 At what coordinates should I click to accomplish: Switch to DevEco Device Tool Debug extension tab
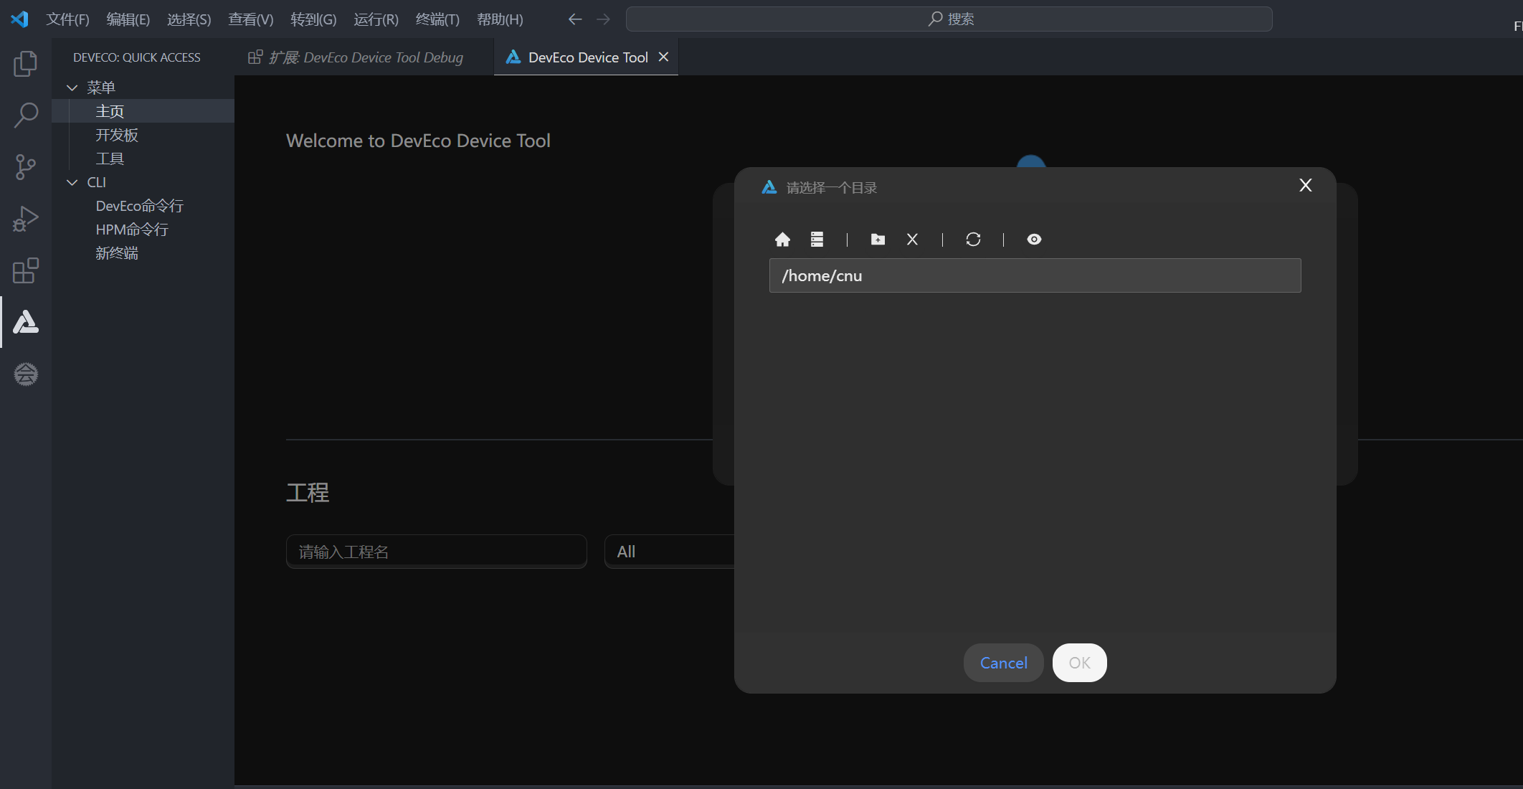(x=364, y=57)
